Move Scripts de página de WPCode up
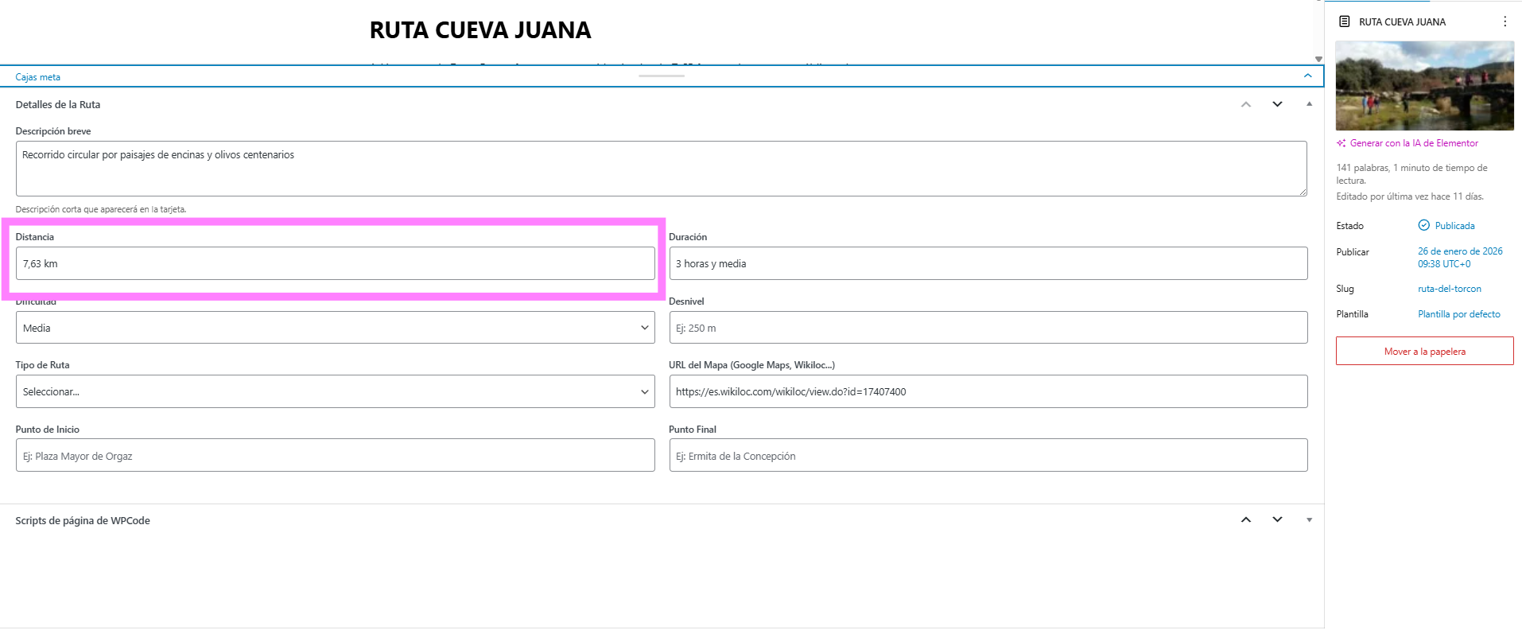 click(1246, 520)
